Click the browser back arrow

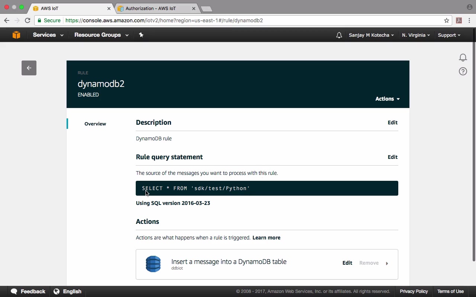click(7, 20)
